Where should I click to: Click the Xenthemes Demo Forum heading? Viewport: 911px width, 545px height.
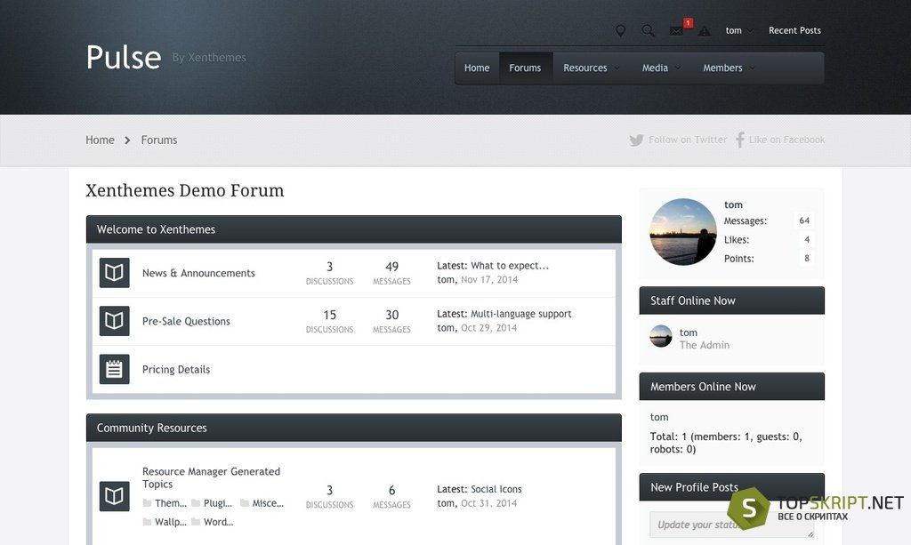click(x=185, y=190)
